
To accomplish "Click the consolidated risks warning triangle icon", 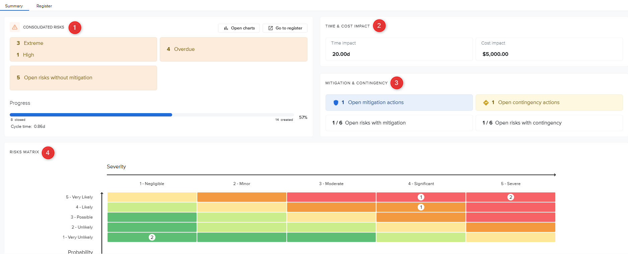I will (x=15, y=27).
